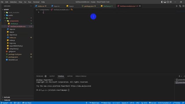Open the View menu
185x104 pixels.
pos(20,2)
